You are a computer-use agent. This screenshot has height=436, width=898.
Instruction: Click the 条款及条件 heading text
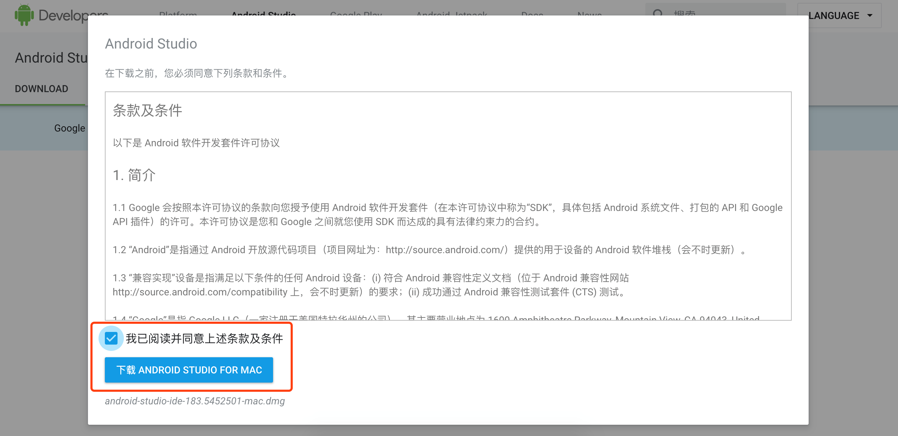(x=147, y=110)
